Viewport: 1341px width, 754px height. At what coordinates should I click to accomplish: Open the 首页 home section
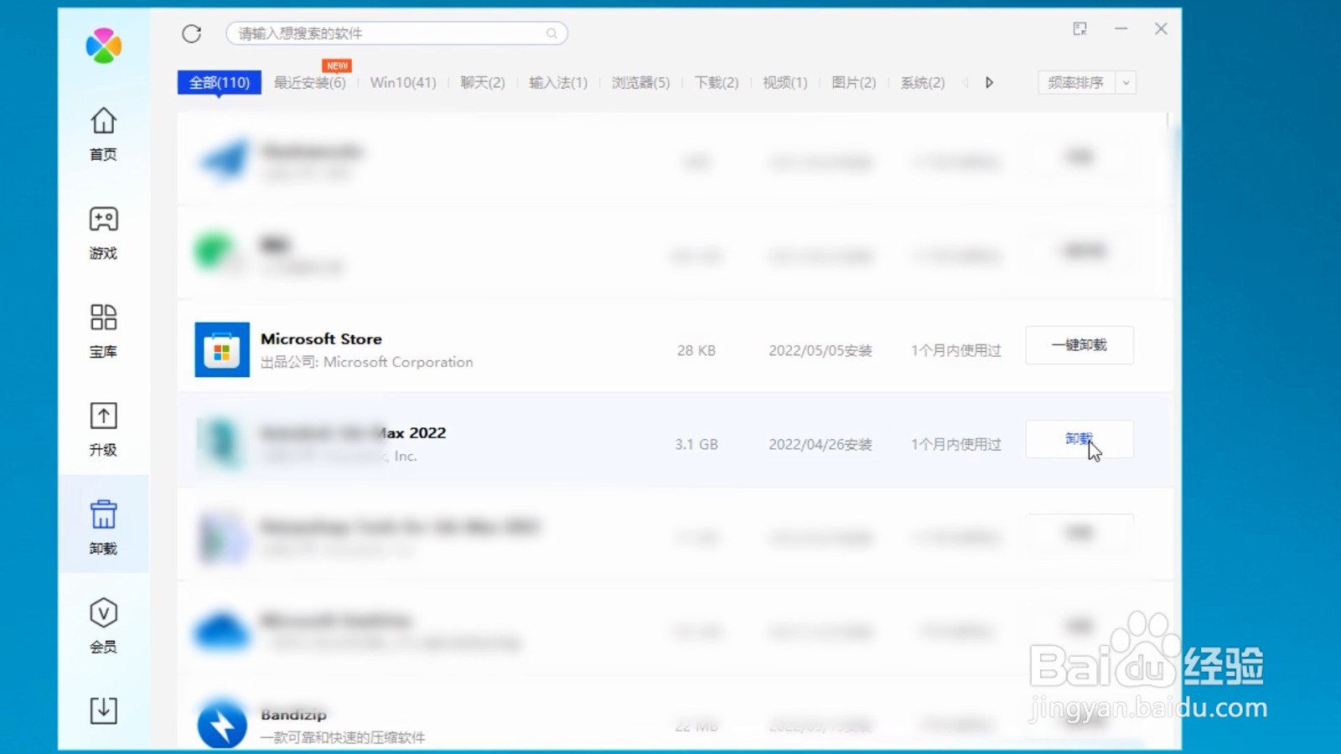[103, 134]
